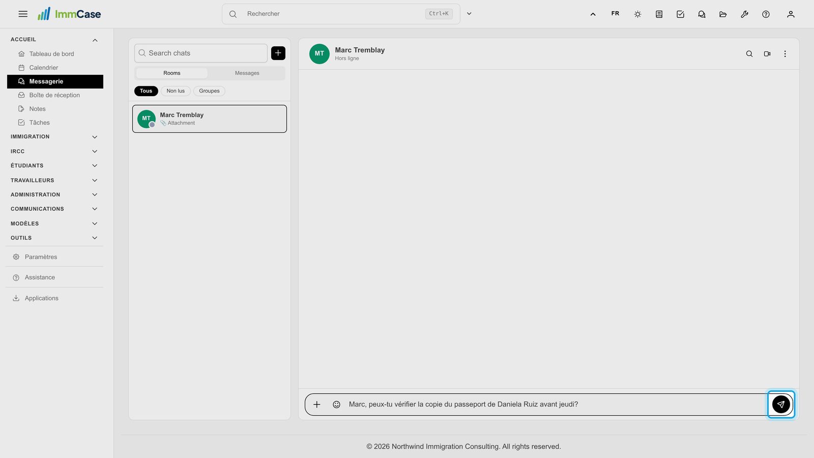The image size is (814, 458).
Task: Click the Search chats field
Action: [201, 53]
